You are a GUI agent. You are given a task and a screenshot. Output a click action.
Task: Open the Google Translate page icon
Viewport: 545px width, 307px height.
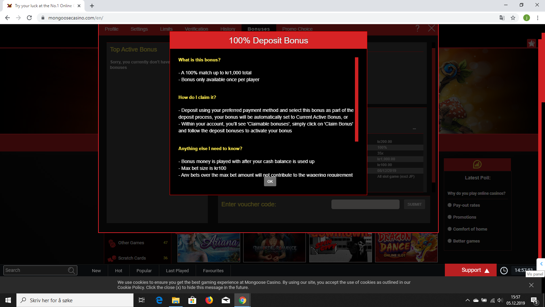click(502, 18)
